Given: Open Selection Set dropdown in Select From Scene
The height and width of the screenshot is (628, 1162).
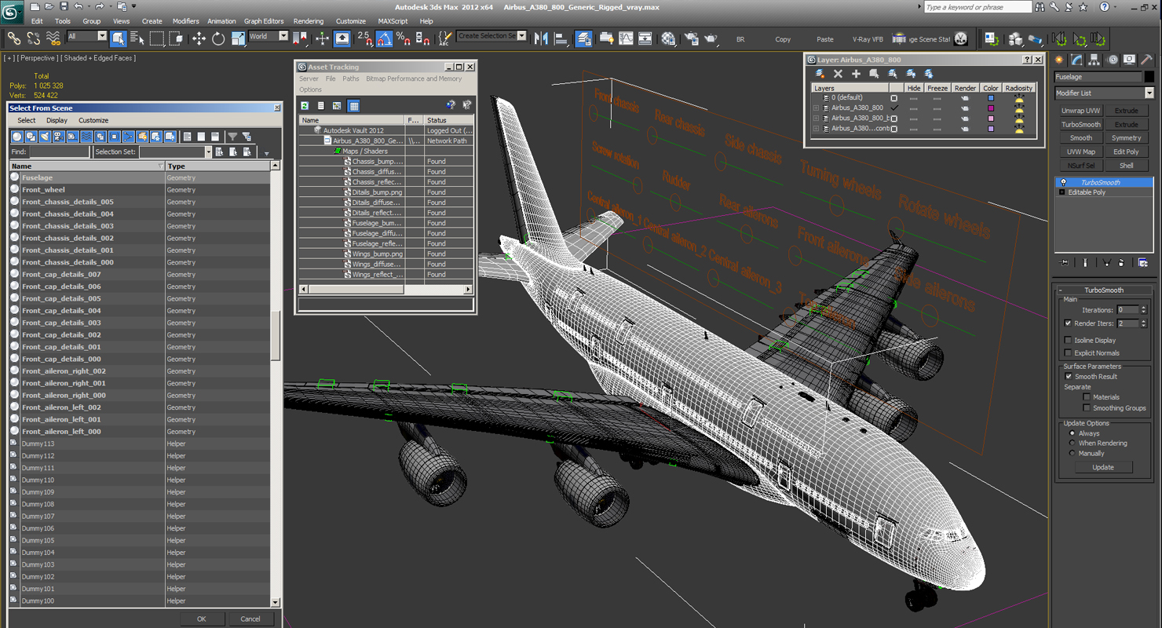Looking at the screenshot, I should click(174, 152).
